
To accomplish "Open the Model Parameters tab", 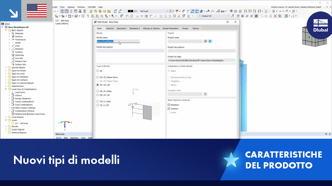I will point(171,28).
